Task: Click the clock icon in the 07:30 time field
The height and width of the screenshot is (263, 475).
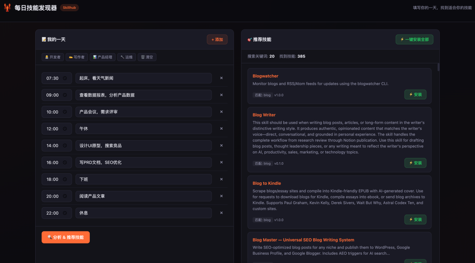Action: coord(65,78)
